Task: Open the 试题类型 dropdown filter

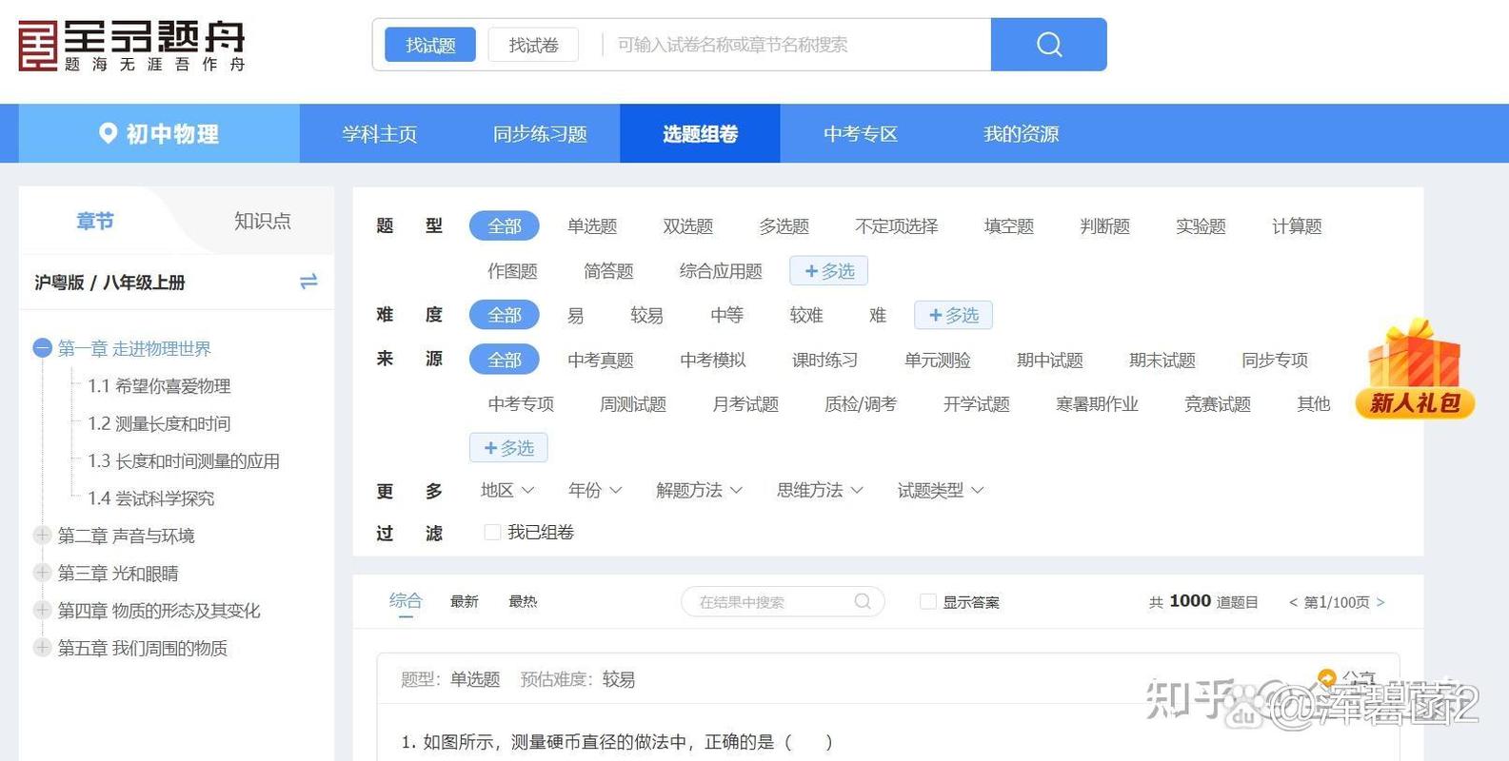Action: click(941, 490)
